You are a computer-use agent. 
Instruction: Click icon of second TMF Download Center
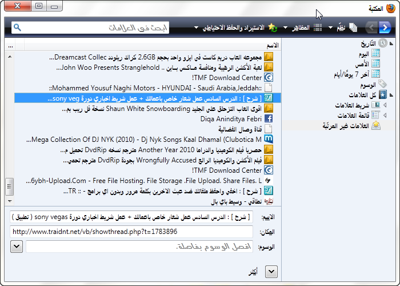pyautogui.click(x=269, y=170)
